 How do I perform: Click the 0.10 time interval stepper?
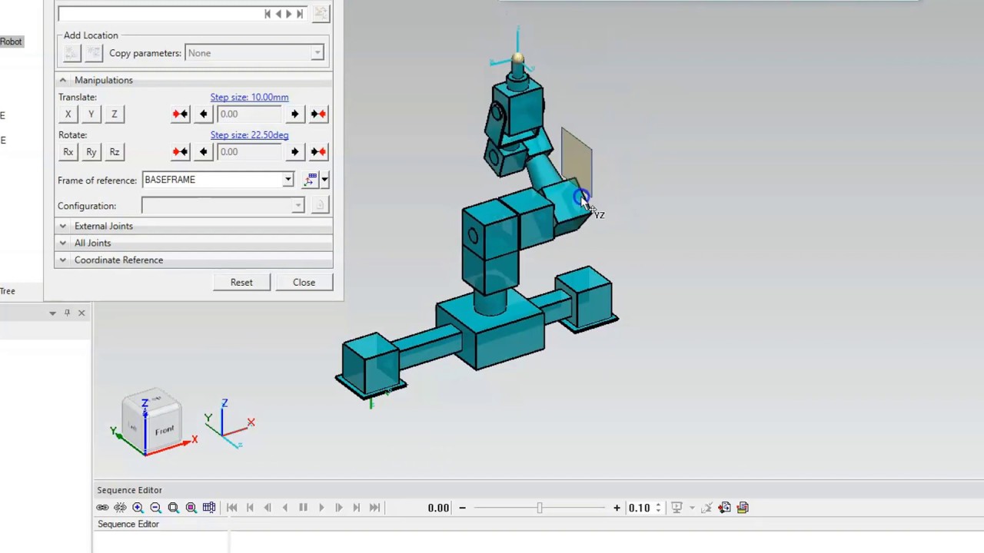pyautogui.click(x=658, y=508)
